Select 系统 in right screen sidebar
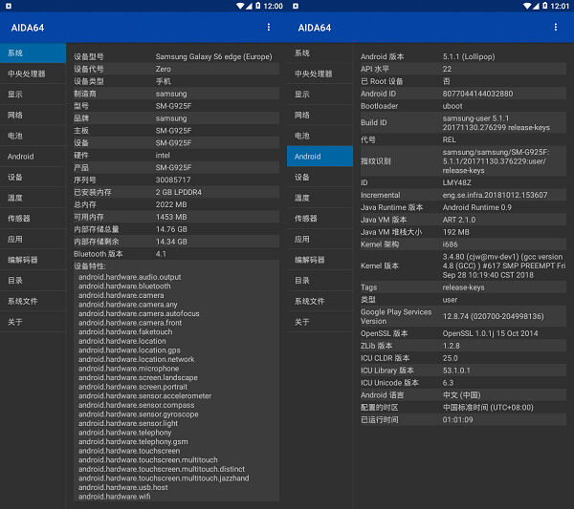 click(320, 53)
